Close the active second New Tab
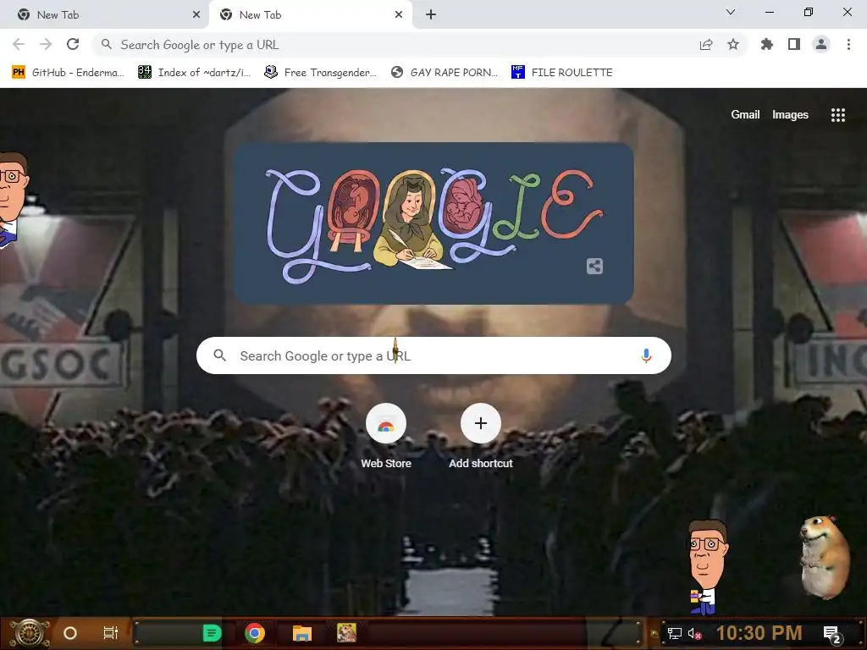Image resolution: width=867 pixels, height=650 pixels. (399, 15)
